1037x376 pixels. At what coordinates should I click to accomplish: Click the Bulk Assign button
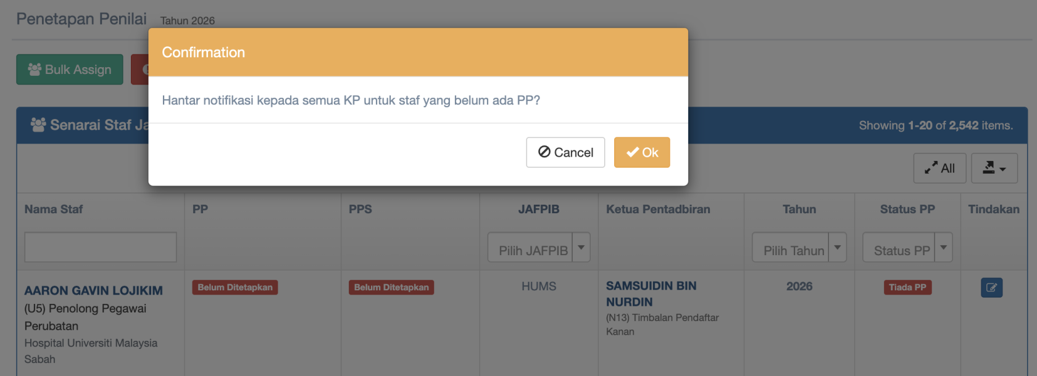[70, 70]
